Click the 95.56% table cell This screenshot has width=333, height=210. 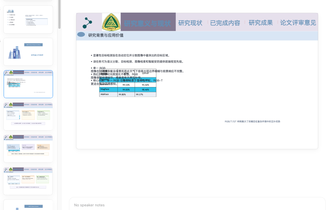tap(145, 85)
